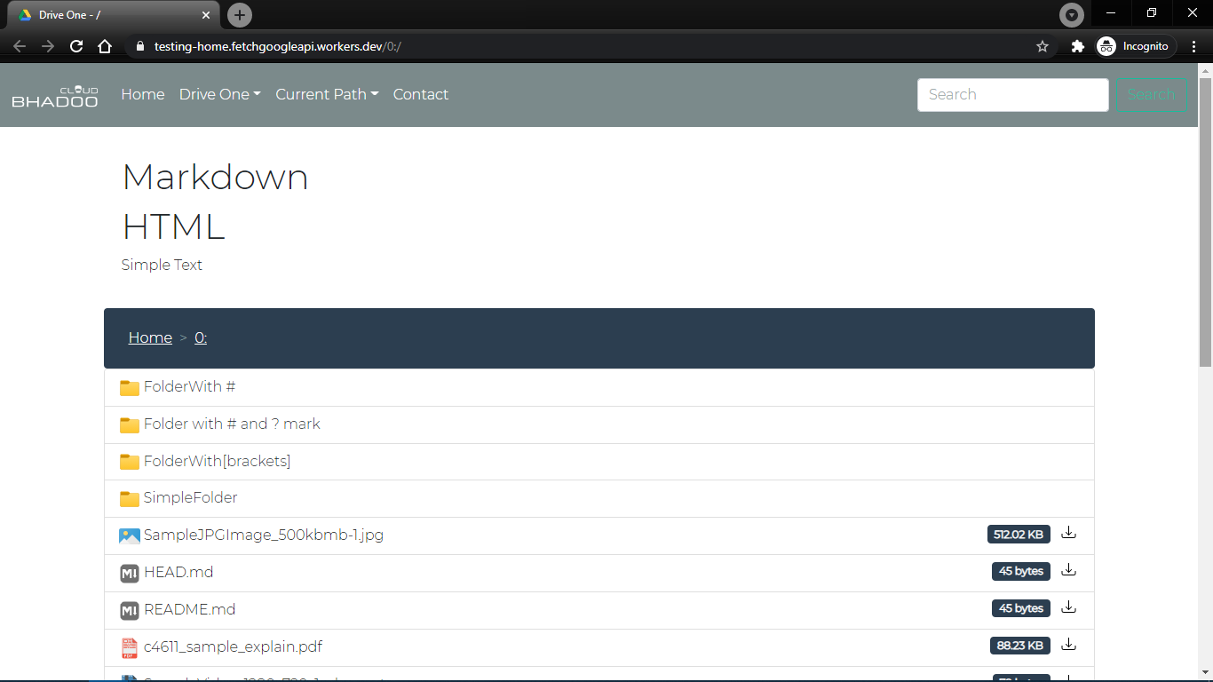Open the browser extensions puzzle icon
This screenshot has width=1213, height=682.
(x=1078, y=46)
